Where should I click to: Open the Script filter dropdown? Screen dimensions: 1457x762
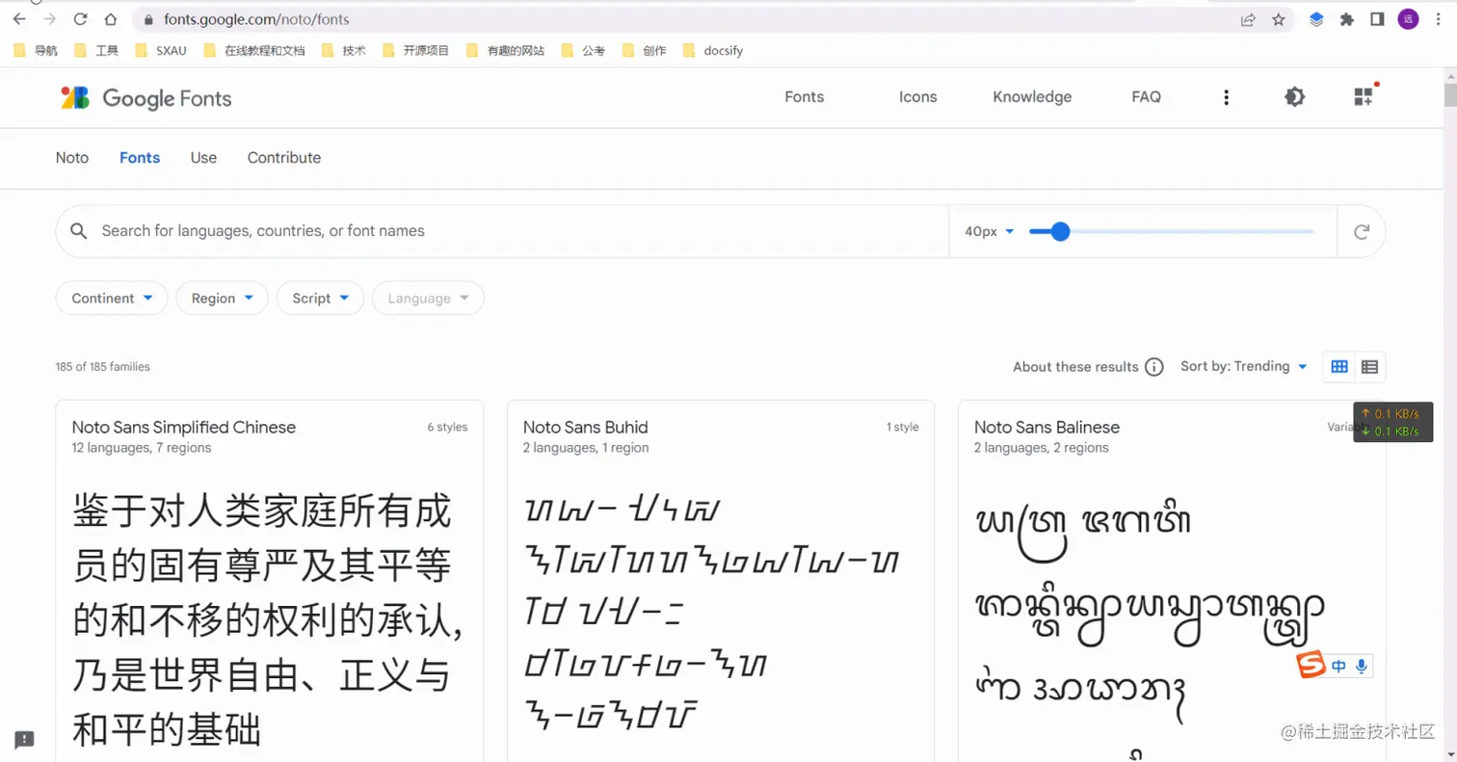point(320,299)
